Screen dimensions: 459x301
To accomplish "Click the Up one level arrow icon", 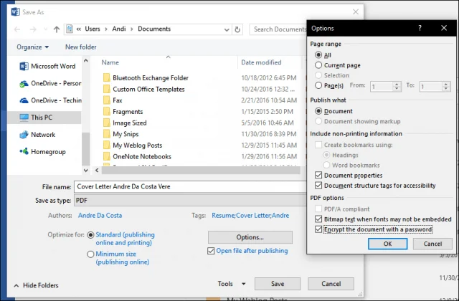I will [x=57, y=29].
